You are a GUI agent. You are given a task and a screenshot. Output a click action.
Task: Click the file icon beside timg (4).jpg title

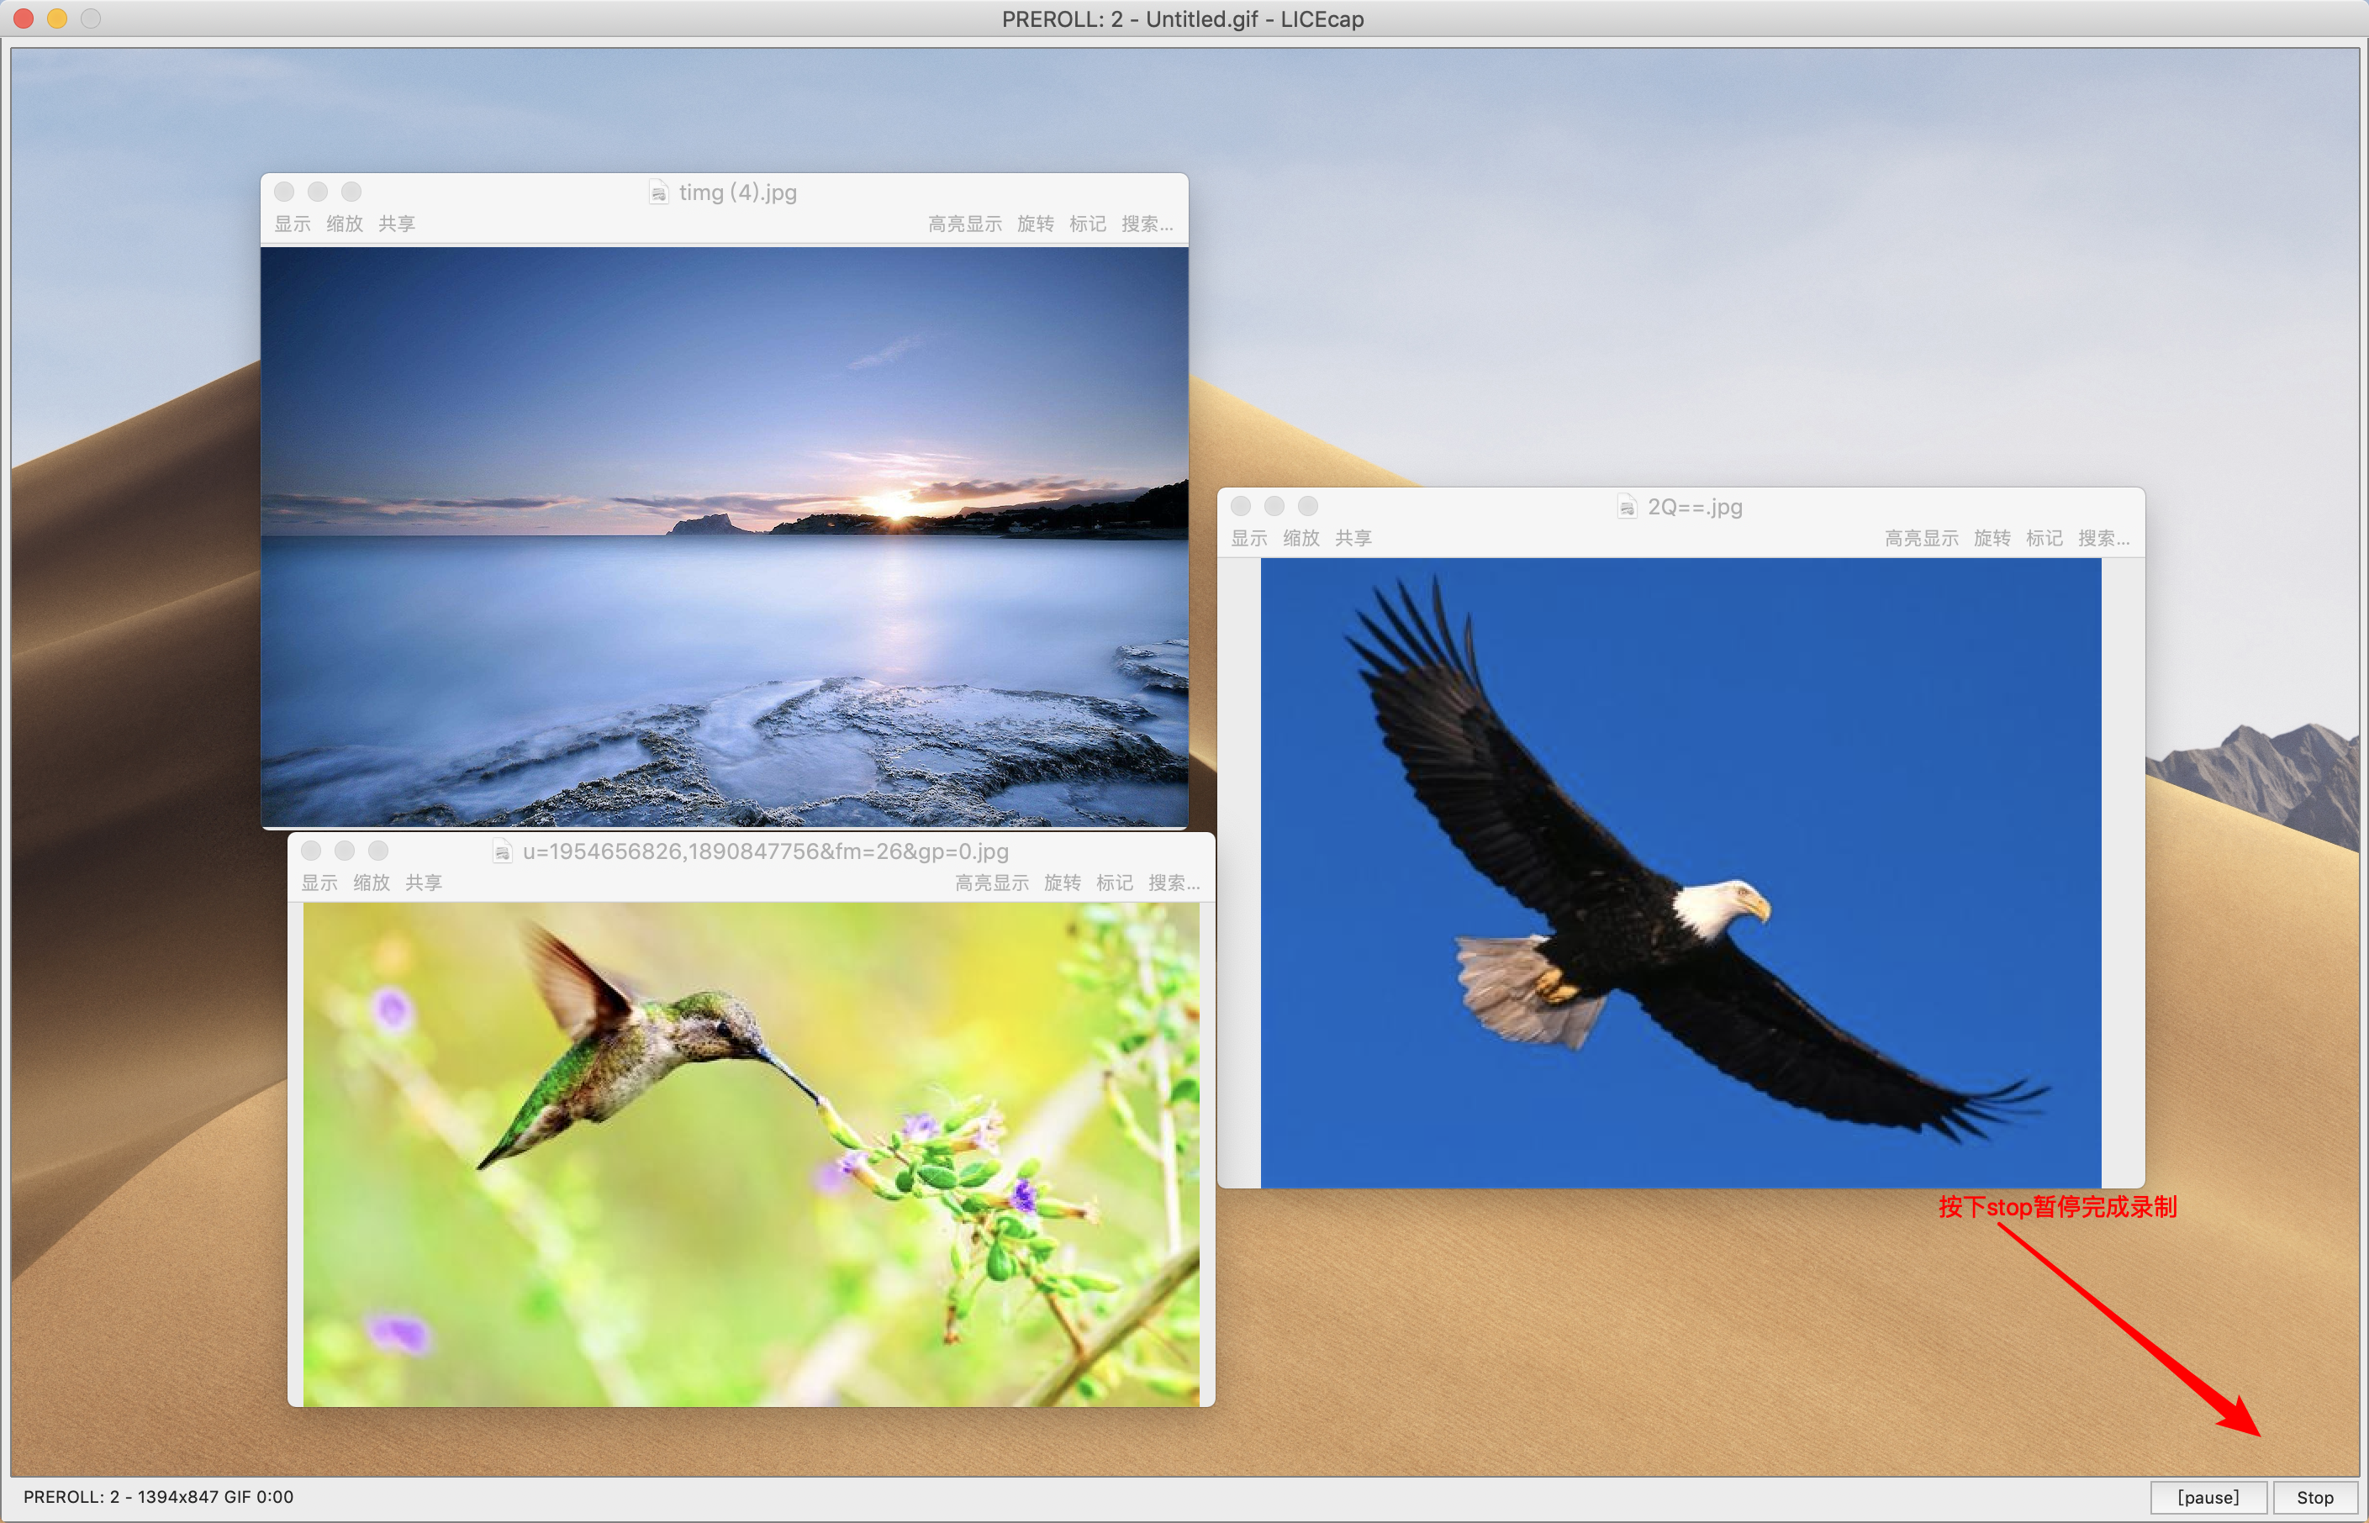pos(659,192)
